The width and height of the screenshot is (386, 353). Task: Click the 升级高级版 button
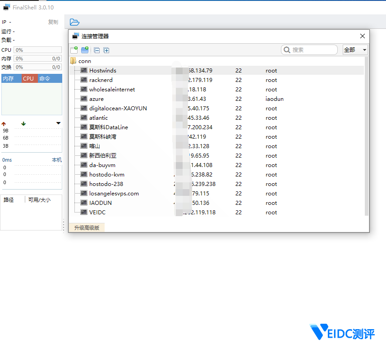point(86,227)
